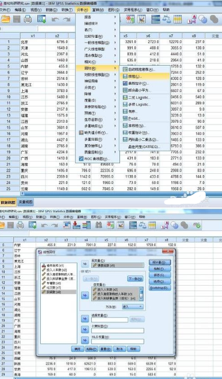The width and height of the screenshot is (222, 379).
Task: Click the arrow button beside WLS 权重 field
Action: click(x=85, y=340)
